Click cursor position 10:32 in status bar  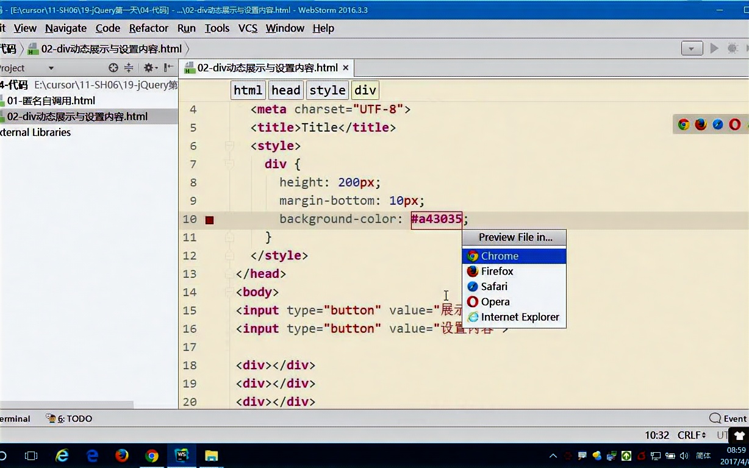click(657, 435)
